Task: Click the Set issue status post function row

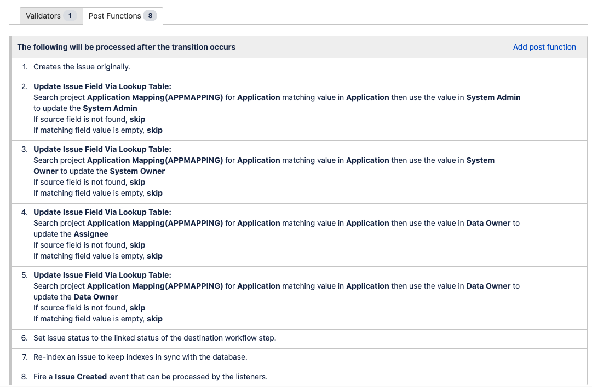Action: [x=155, y=338]
